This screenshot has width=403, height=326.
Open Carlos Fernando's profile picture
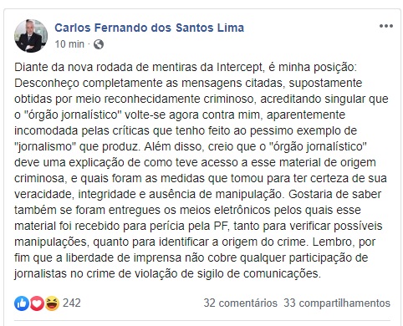(31, 36)
